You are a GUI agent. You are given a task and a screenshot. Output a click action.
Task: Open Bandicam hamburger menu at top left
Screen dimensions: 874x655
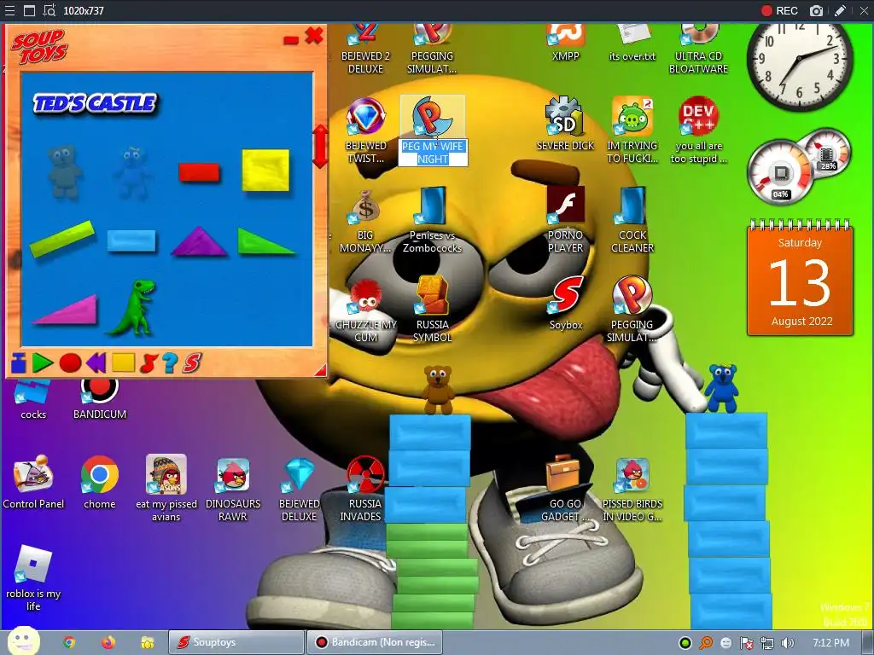tap(9, 10)
